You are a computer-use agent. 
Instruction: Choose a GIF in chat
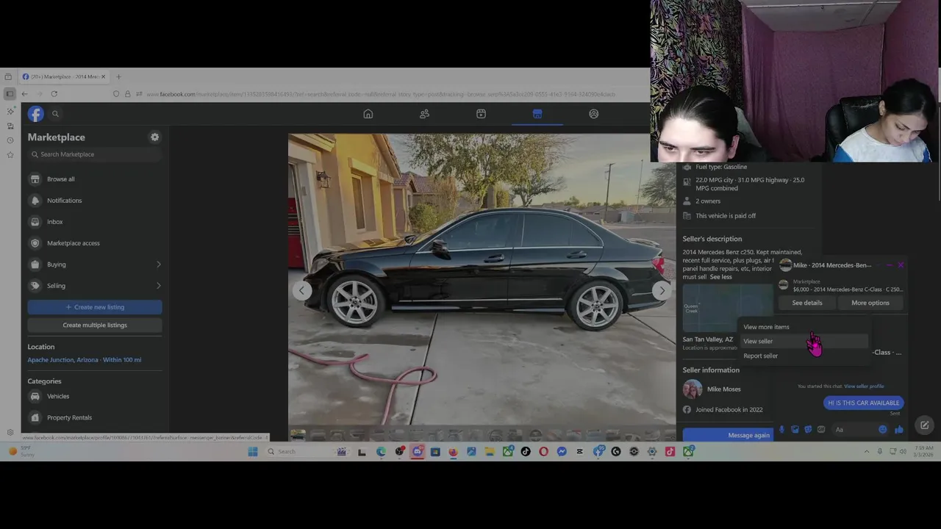coord(821,429)
